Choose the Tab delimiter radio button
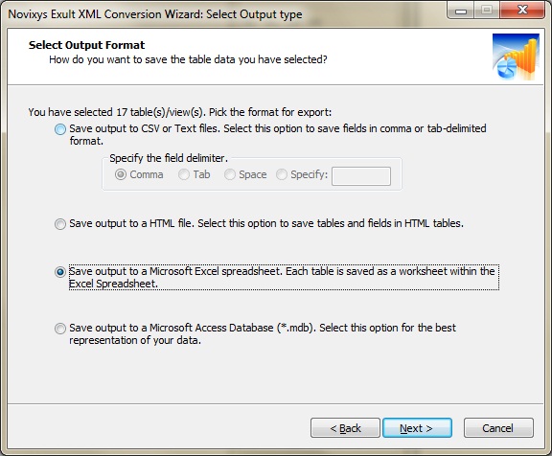Screen dimensions: 552x456 click(184, 174)
